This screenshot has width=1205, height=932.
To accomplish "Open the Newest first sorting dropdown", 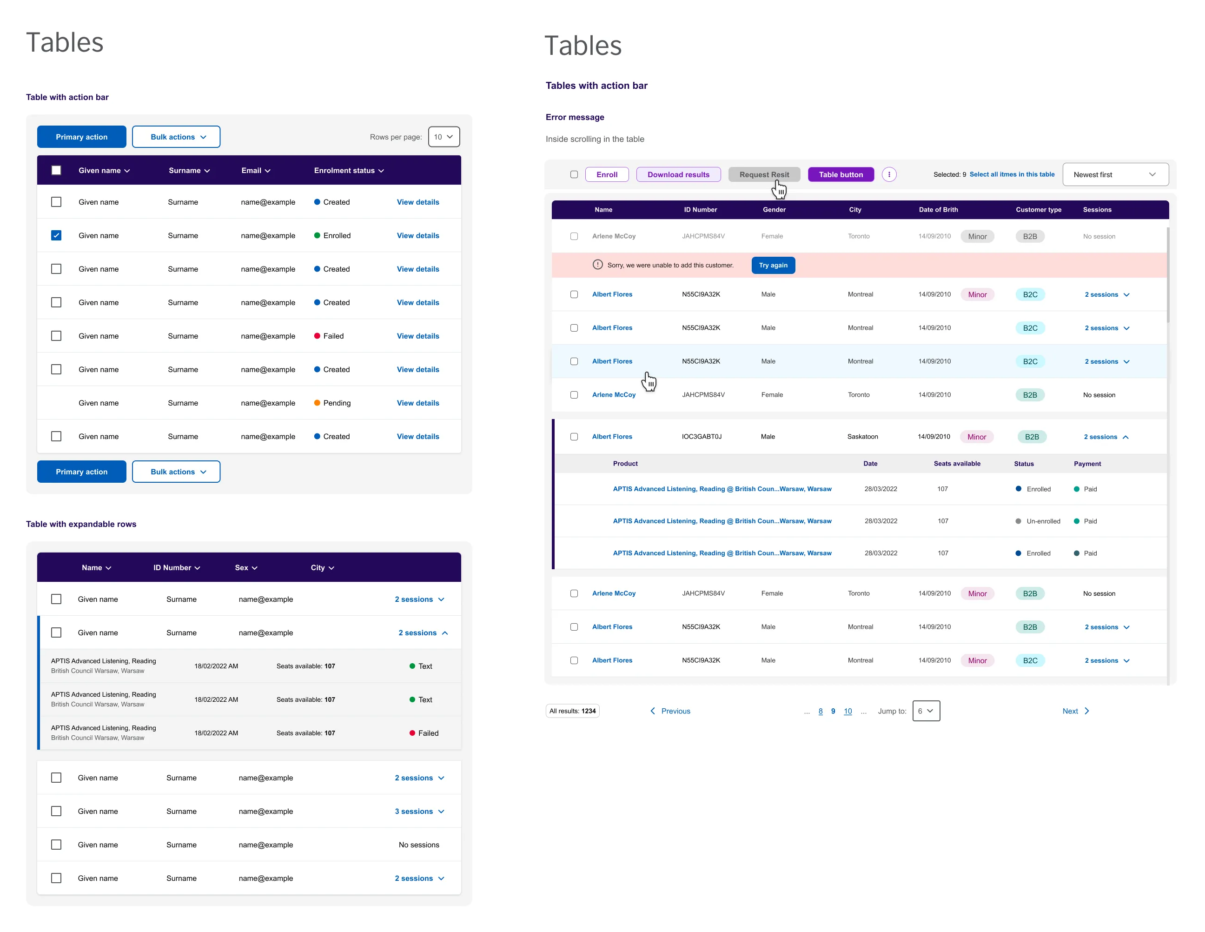I will [1115, 174].
